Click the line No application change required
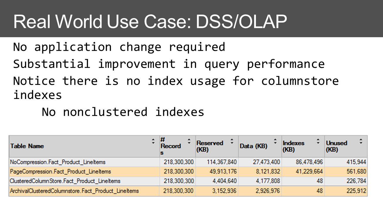The height and width of the screenshot is (215, 383). point(119,47)
